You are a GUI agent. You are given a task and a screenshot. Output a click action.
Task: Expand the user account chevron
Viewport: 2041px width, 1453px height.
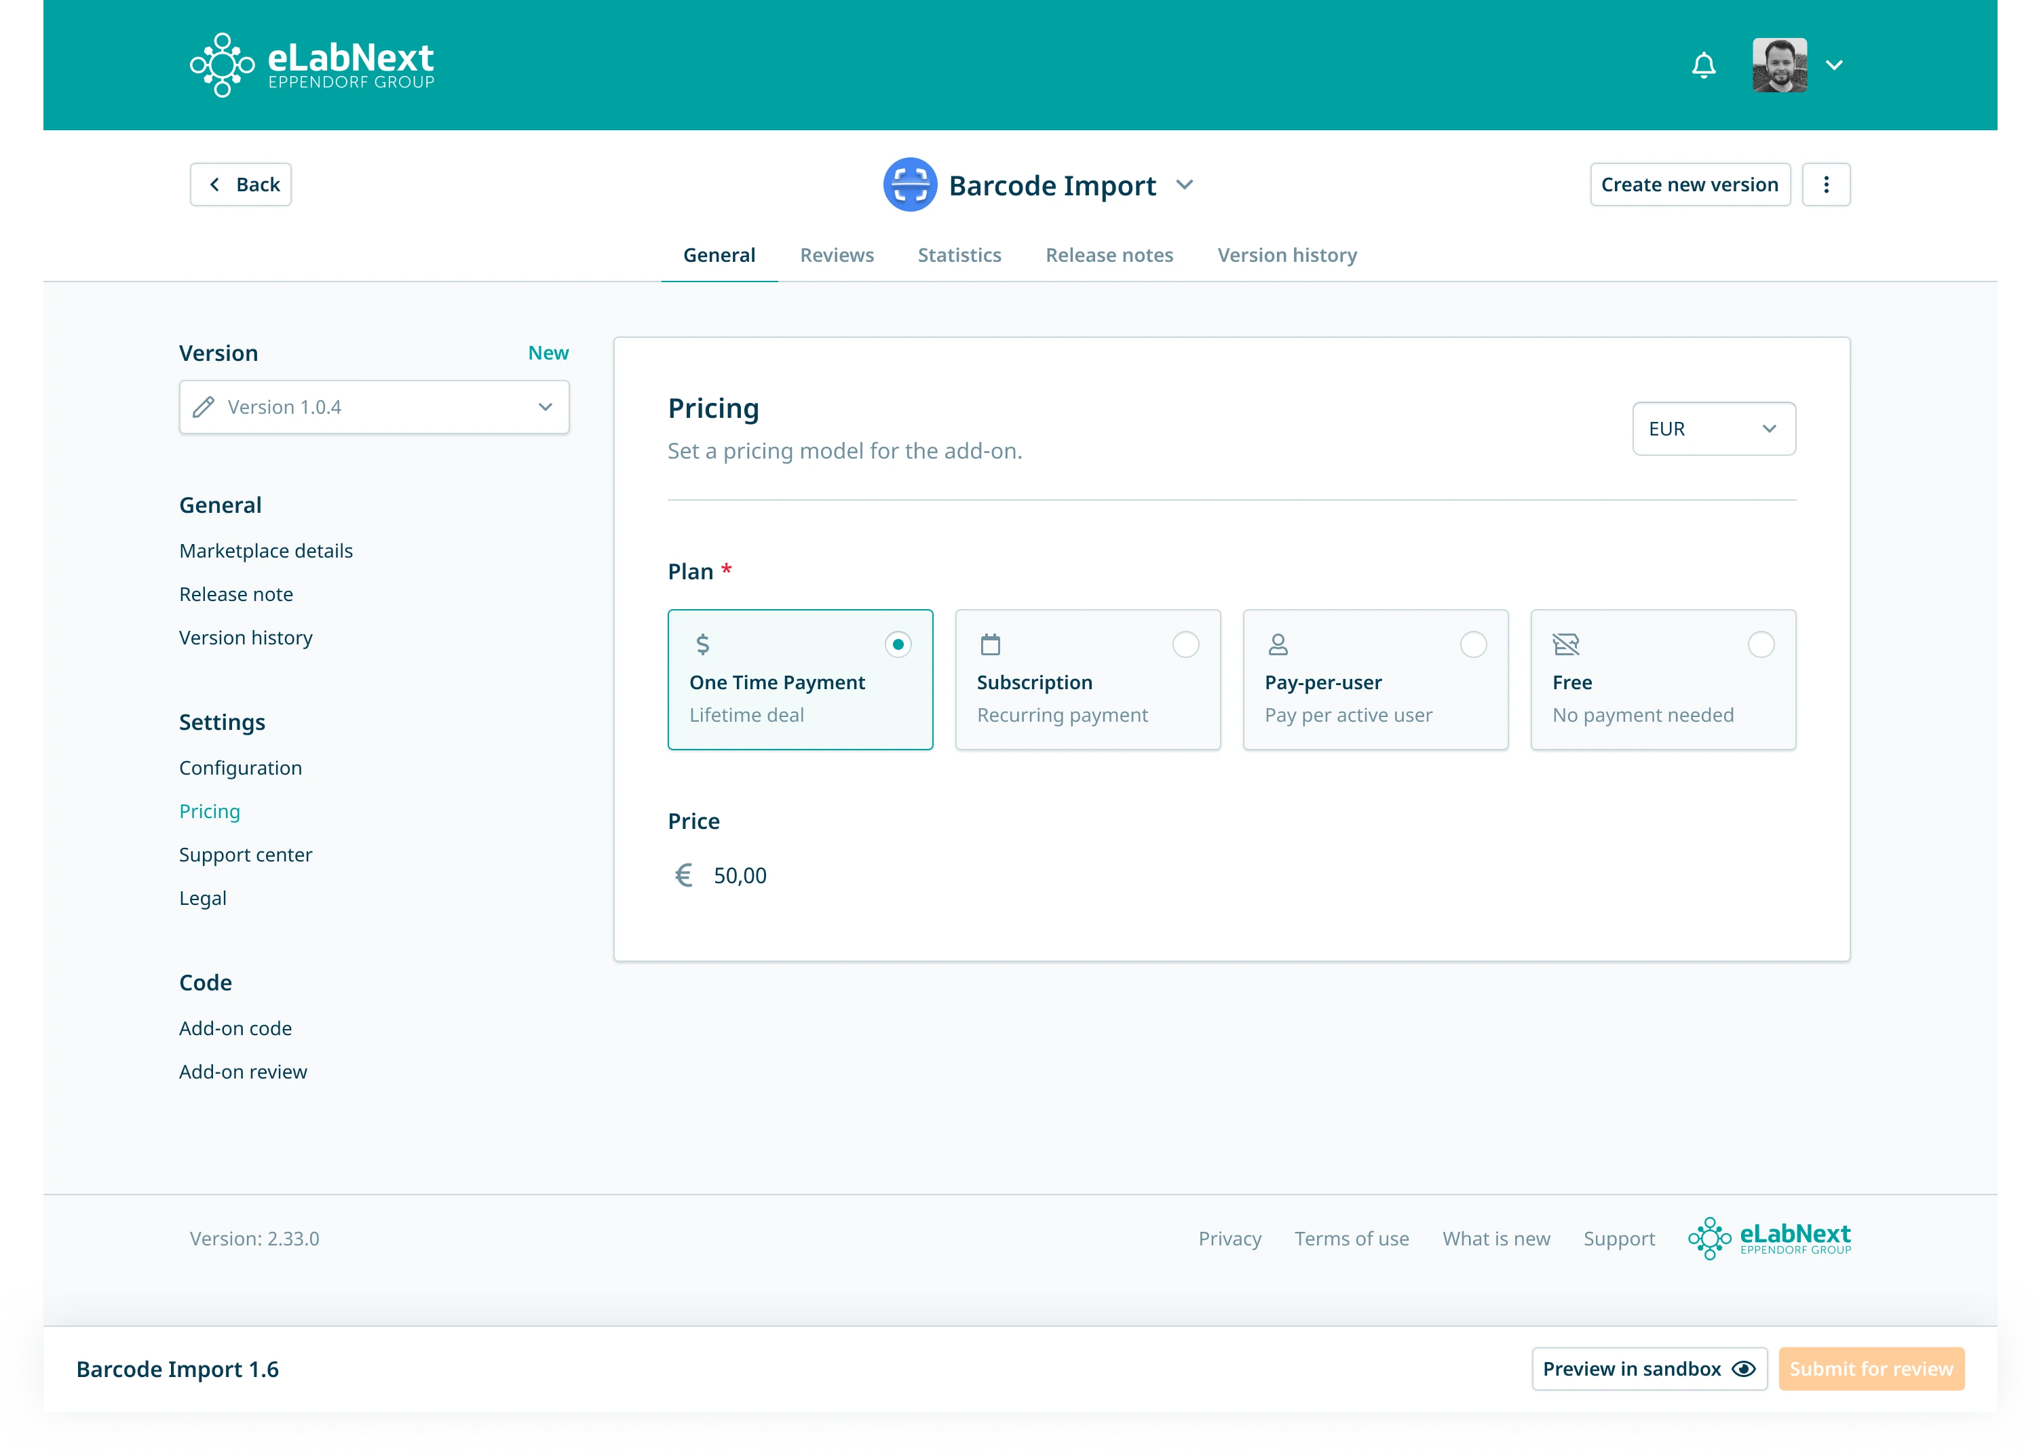[1833, 65]
